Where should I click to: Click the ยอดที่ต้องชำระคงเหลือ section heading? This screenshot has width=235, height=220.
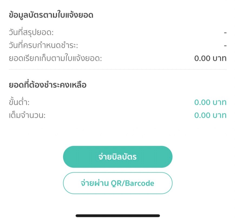click(x=47, y=85)
